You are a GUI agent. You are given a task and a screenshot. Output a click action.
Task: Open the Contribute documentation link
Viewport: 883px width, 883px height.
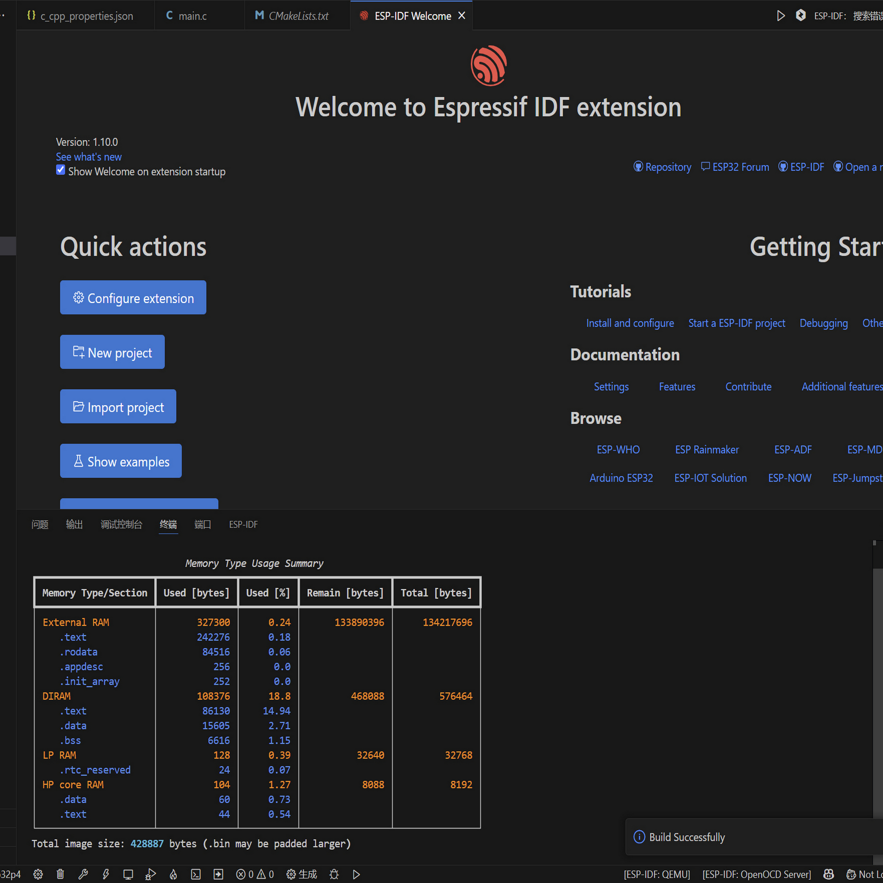coord(748,387)
